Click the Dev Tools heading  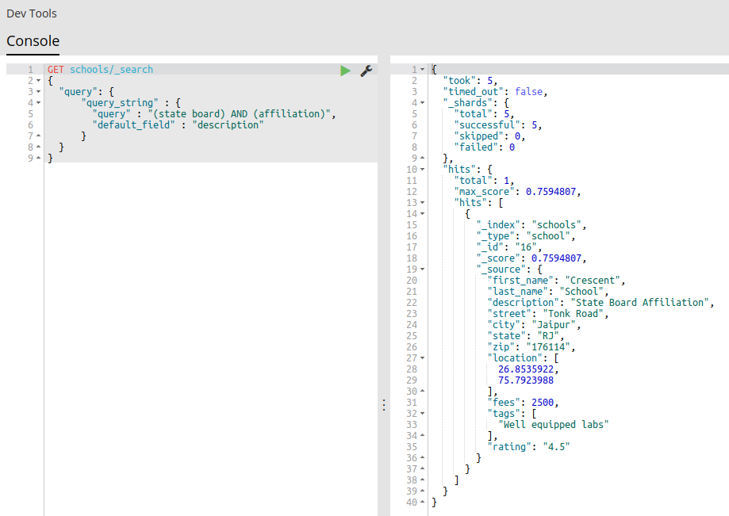32,13
